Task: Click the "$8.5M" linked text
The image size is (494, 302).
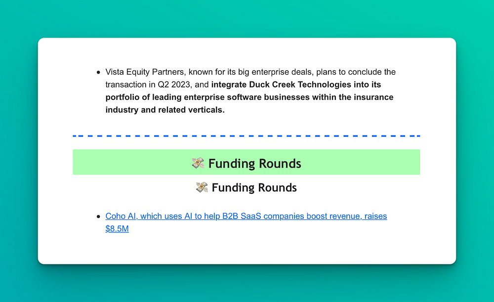Action: tap(117, 228)
